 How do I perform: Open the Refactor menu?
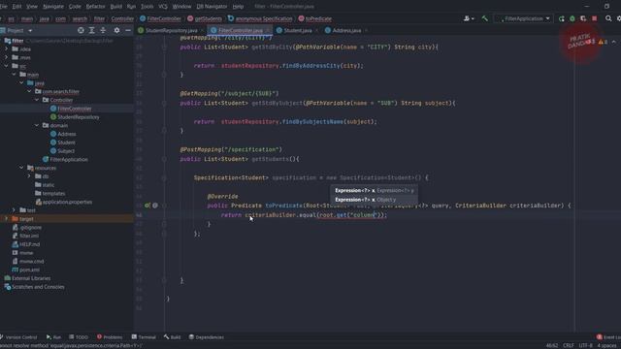click(x=95, y=7)
